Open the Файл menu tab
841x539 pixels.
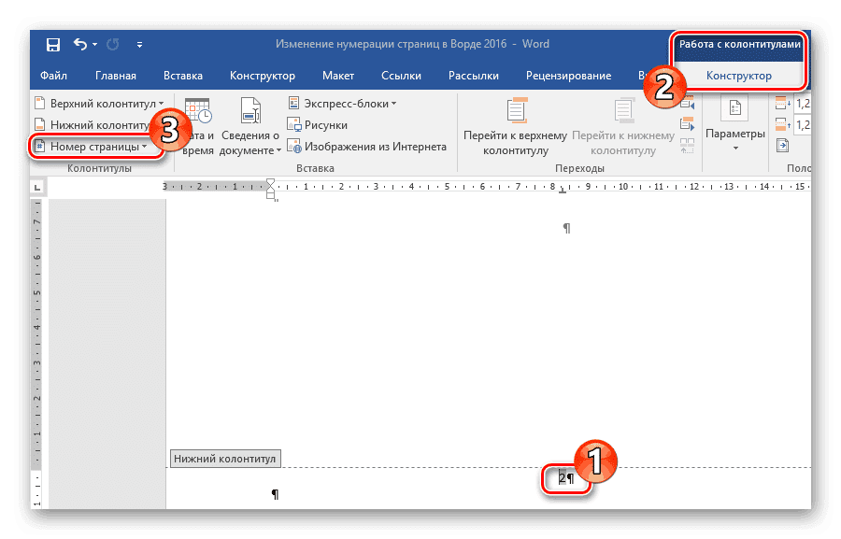point(56,76)
